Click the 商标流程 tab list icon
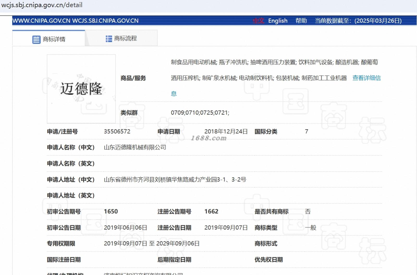This screenshot has height=275, width=417. coord(109,39)
